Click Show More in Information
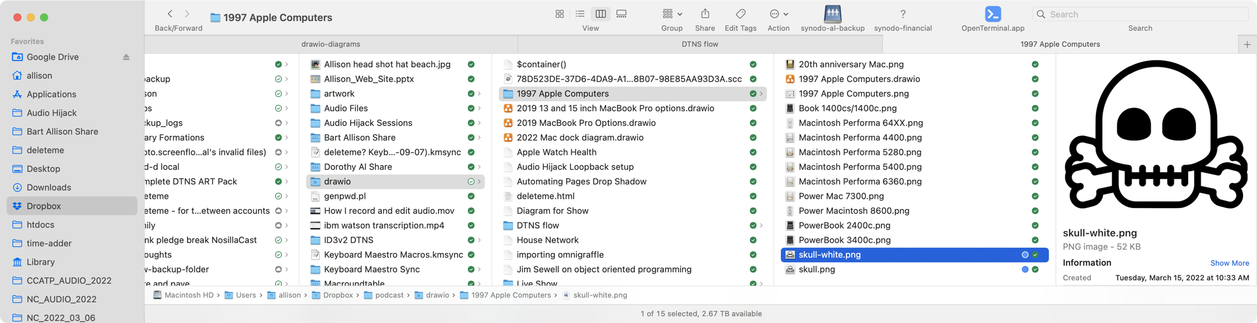 (x=1229, y=263)
